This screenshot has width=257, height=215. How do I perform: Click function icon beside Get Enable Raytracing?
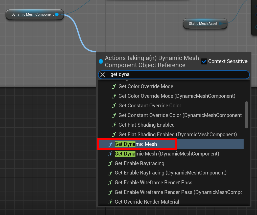click(110, 163)
